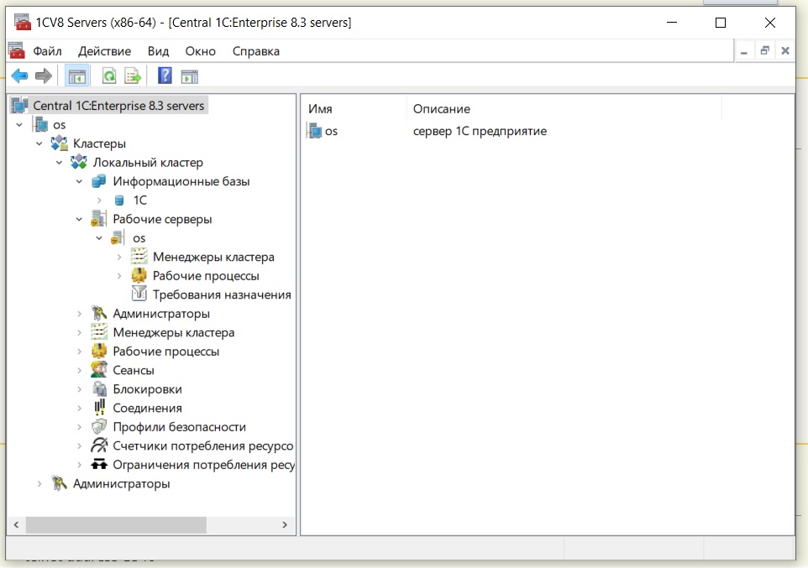Click the Профили безопасности shield icon
Image resolution: width=808 pixels, height=568 pixels.
click(98, 426)
